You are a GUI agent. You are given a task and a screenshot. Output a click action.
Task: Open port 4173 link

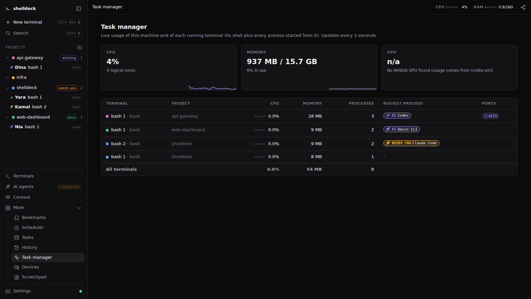[x=491, y=116]
